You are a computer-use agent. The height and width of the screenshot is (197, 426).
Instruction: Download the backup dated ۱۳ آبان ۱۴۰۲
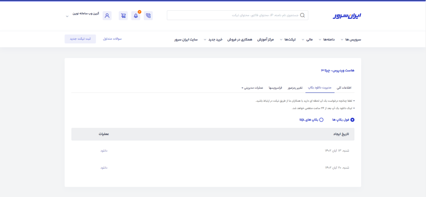pyautogui.click(x=104, y=150)
